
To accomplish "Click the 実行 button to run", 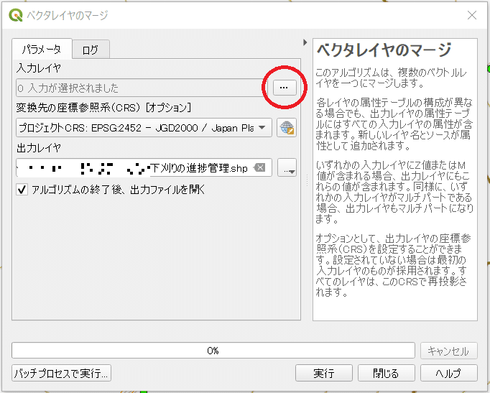I will 324,373.
